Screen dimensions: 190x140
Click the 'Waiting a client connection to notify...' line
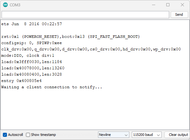point(52,87)
